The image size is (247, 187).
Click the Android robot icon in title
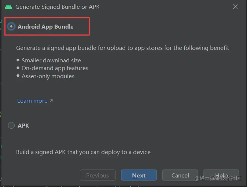8,7
